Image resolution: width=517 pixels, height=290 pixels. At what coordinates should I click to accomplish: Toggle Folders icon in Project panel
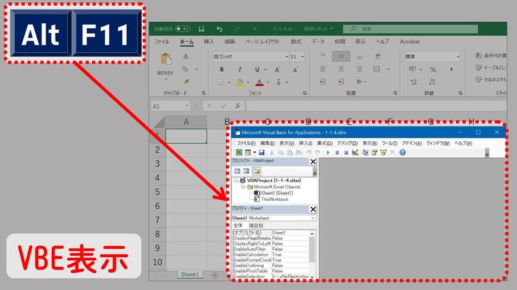256,171
